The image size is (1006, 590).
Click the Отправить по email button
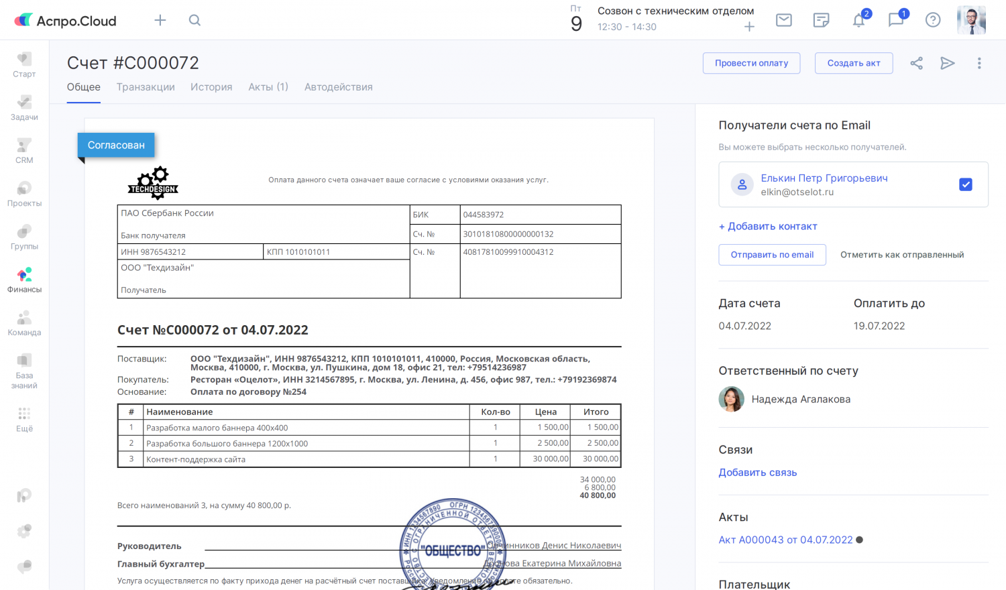point(772,255)
